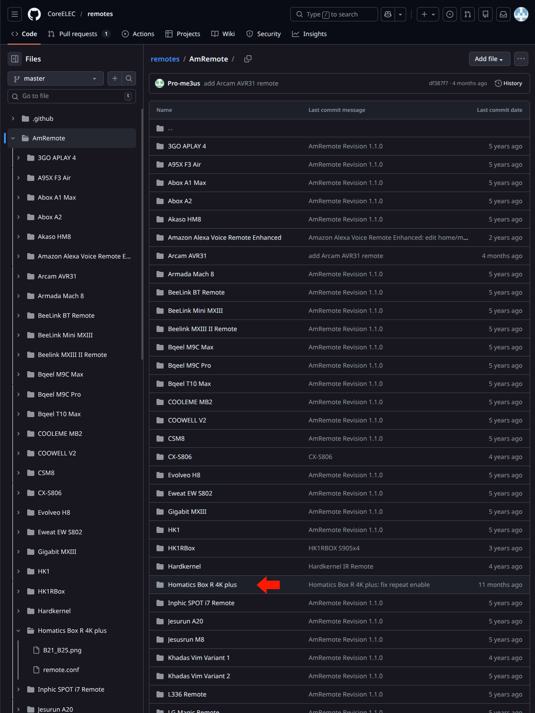Expand the Arcam AVR31 tree folder
The image size is (535, 713).
pos(18,276)
